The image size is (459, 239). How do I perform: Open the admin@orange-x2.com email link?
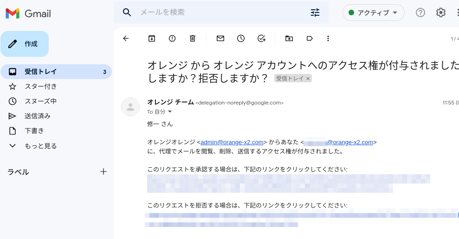click(232, 142)
